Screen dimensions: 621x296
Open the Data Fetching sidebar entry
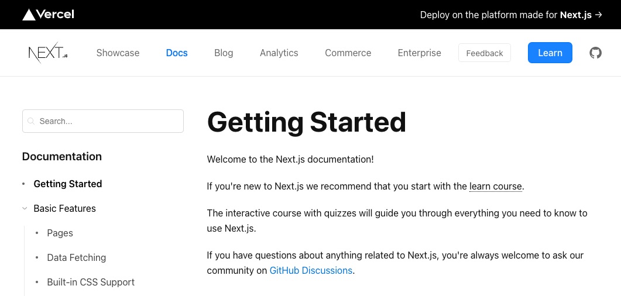[77, 257]
